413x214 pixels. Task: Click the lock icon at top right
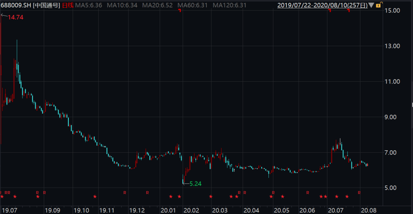[379, 5]
